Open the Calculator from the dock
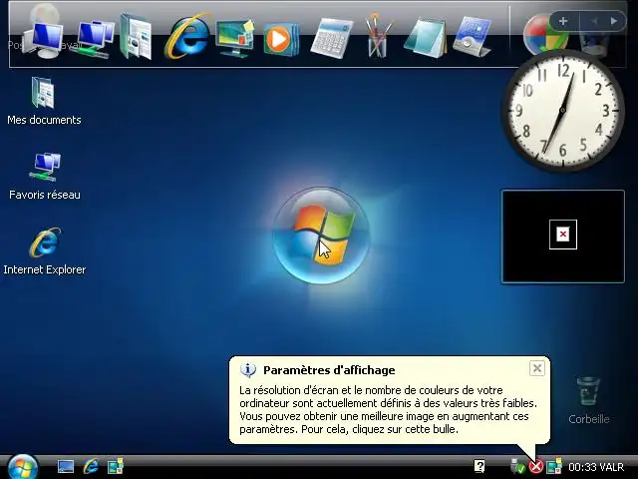Screen dimensions: 638x479 332,38
